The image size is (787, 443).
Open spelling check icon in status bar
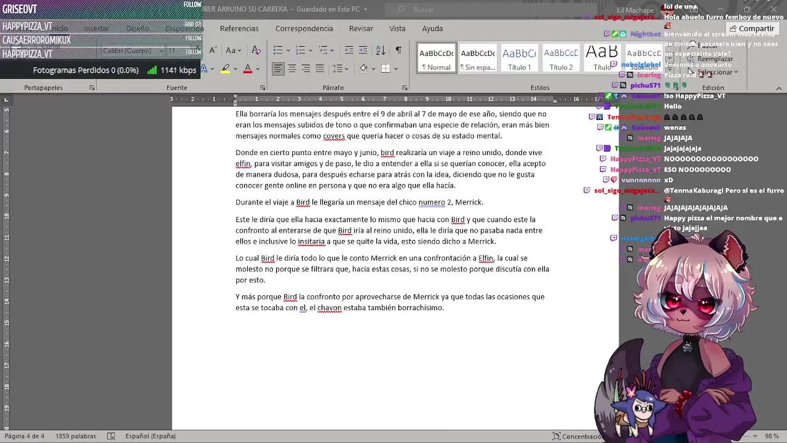[x=111, y=436]
